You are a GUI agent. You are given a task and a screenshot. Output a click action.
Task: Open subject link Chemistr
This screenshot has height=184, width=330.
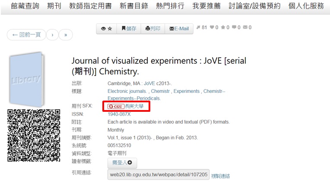point(160,91)
